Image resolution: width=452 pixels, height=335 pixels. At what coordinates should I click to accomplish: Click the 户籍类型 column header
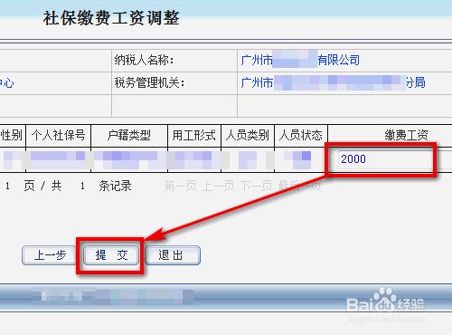coord(129,135)
